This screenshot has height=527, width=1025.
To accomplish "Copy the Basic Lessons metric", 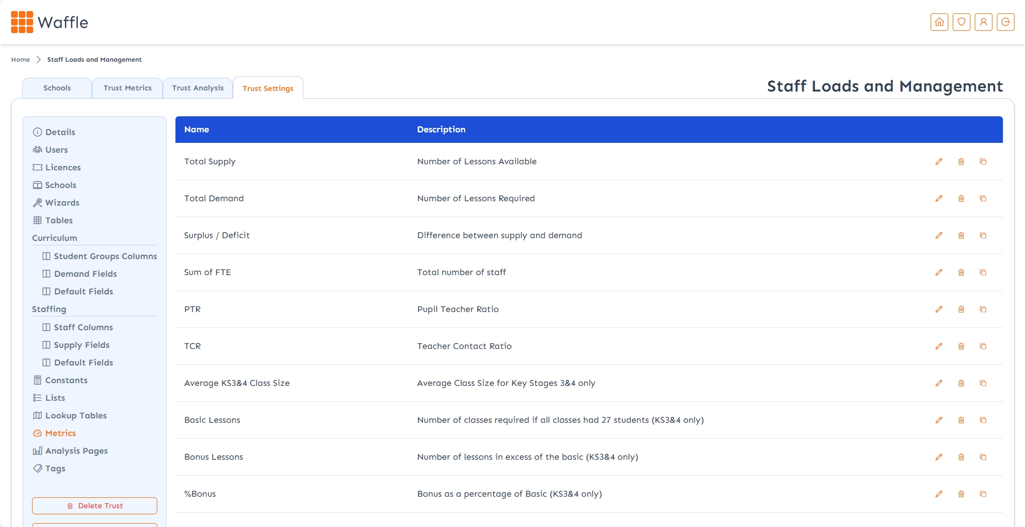I will 983,420.
